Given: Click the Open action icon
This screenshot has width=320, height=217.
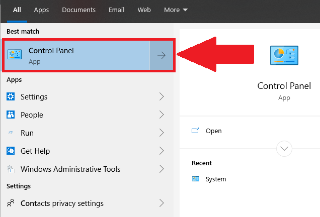Looking at the screenshot, I should point(195,131).
